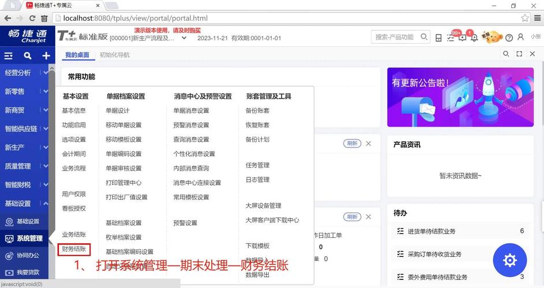This screenshot has height=288, width=544.
Task: Click the user profile icon
Action: point(520,37)
